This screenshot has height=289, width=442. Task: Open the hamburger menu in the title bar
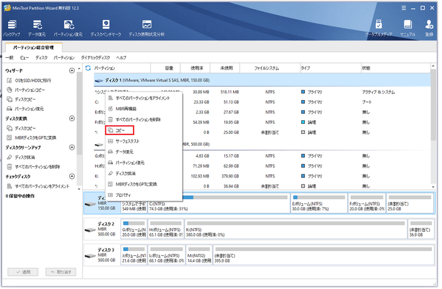404,8
